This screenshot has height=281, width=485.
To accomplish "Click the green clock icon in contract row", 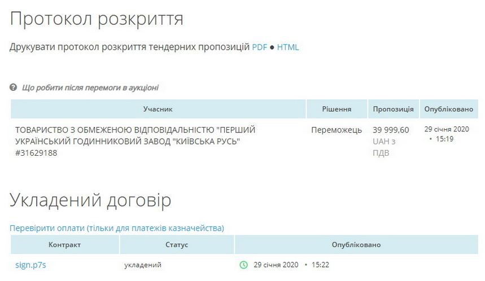I will 244,265.
